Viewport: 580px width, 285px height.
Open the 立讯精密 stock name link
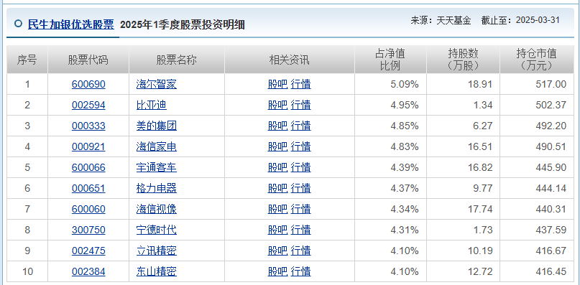tap(157, 251)
